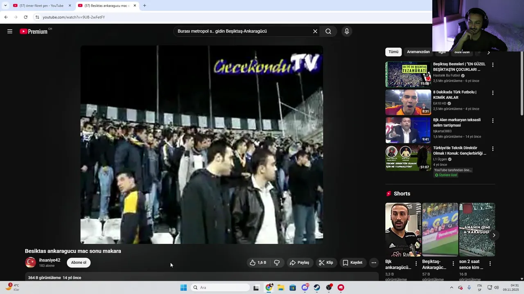Open Chrome from taskbar

269,287
